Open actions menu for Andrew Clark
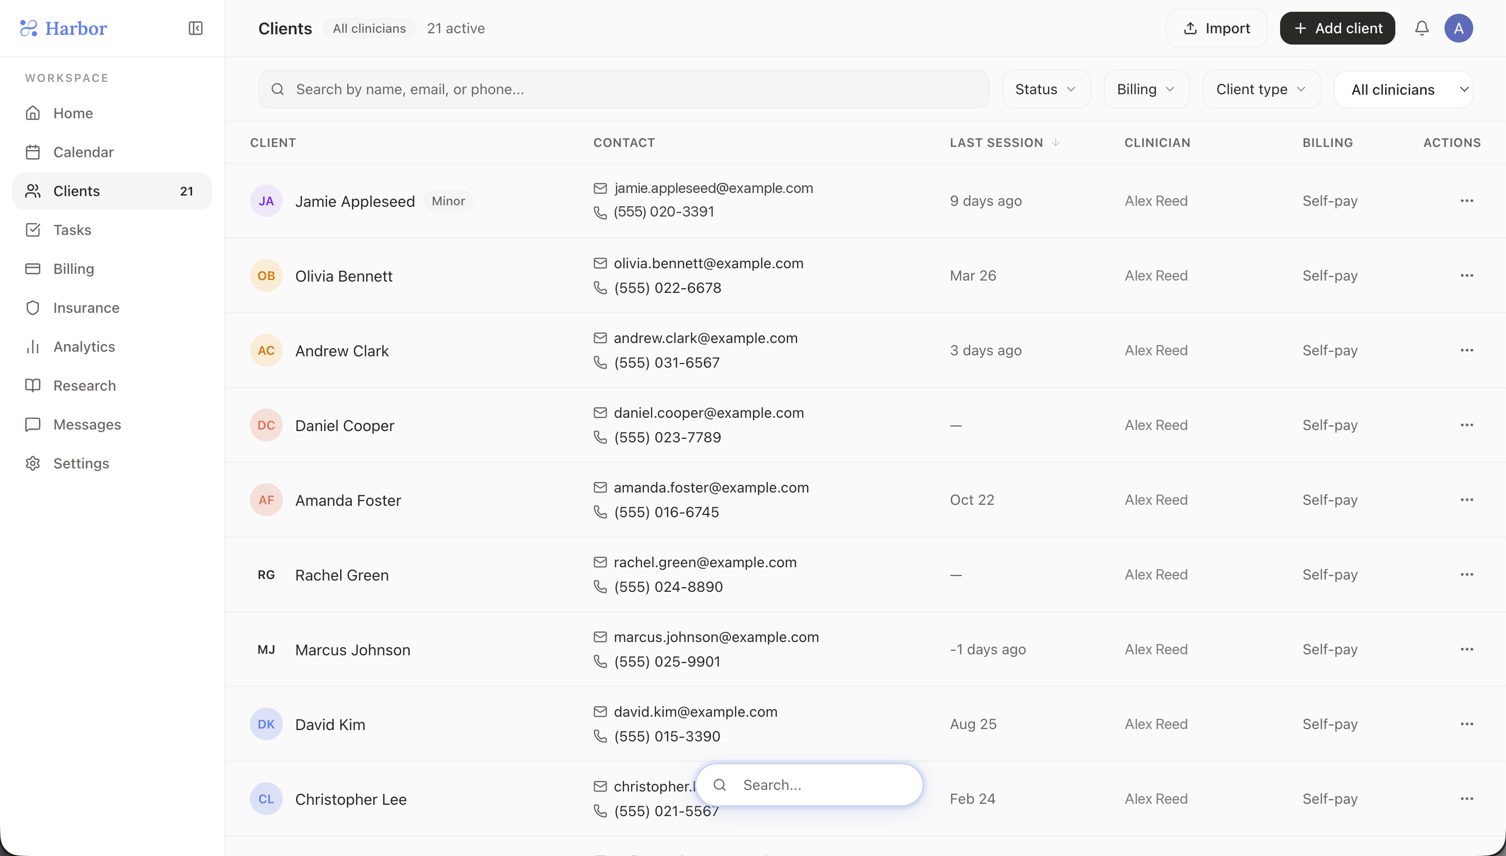Image resolution: width=1506 pixels, height=856 pixels. coord(1467,350)
